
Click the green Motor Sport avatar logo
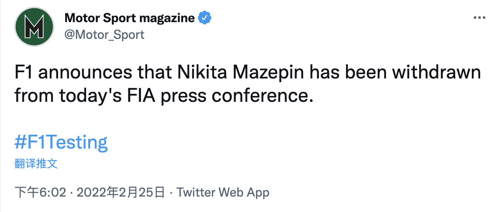34,27
